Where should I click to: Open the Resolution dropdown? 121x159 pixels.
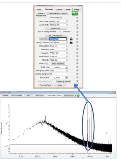click(66, 78)
